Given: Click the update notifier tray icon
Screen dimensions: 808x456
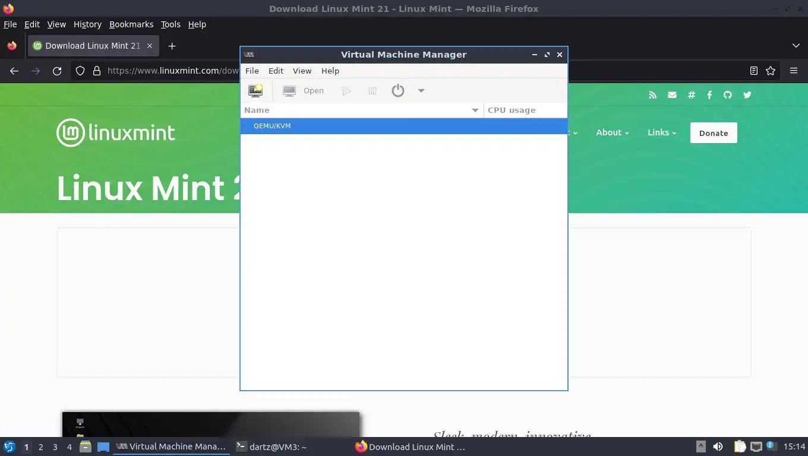Looking at the screenshot, I should tap(771, 445).
